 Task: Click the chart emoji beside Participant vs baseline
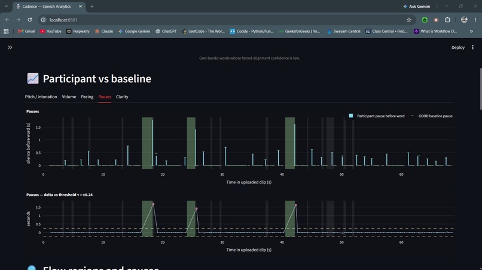32,79
